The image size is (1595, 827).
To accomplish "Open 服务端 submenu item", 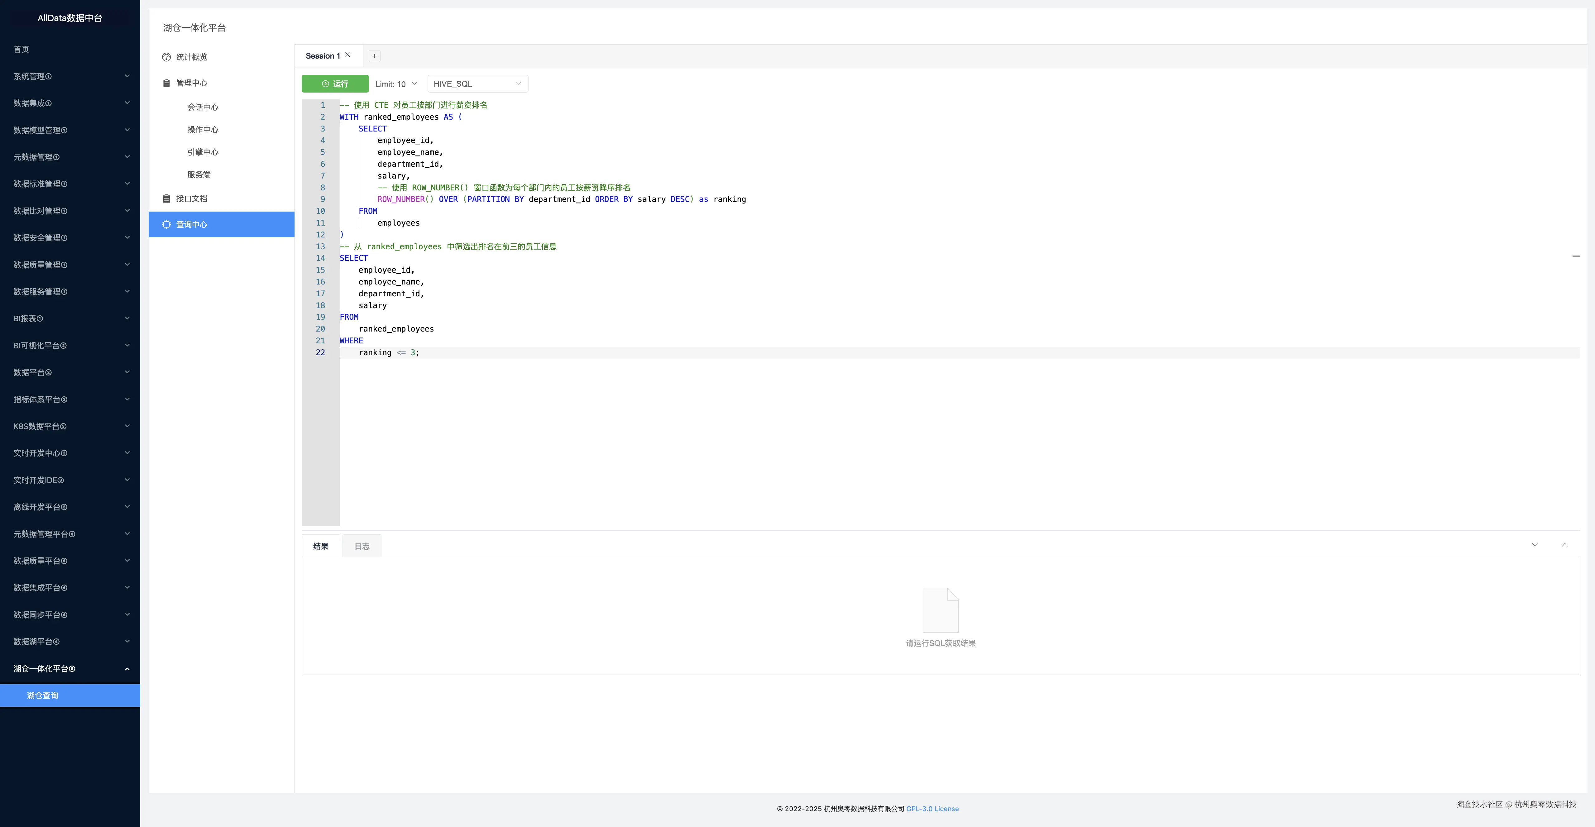I will point(199,174).
